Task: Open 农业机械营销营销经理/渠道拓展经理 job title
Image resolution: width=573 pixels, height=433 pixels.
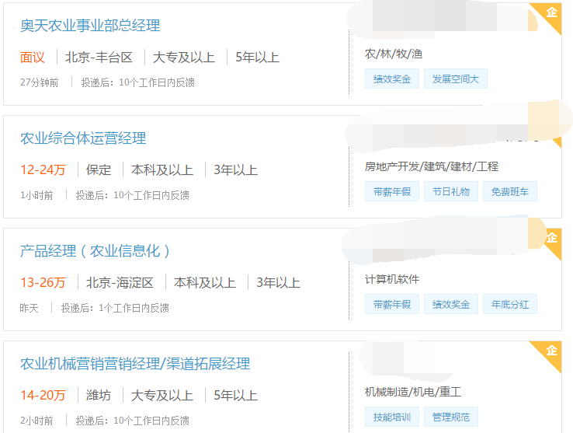Action: (x=135, y=364)
